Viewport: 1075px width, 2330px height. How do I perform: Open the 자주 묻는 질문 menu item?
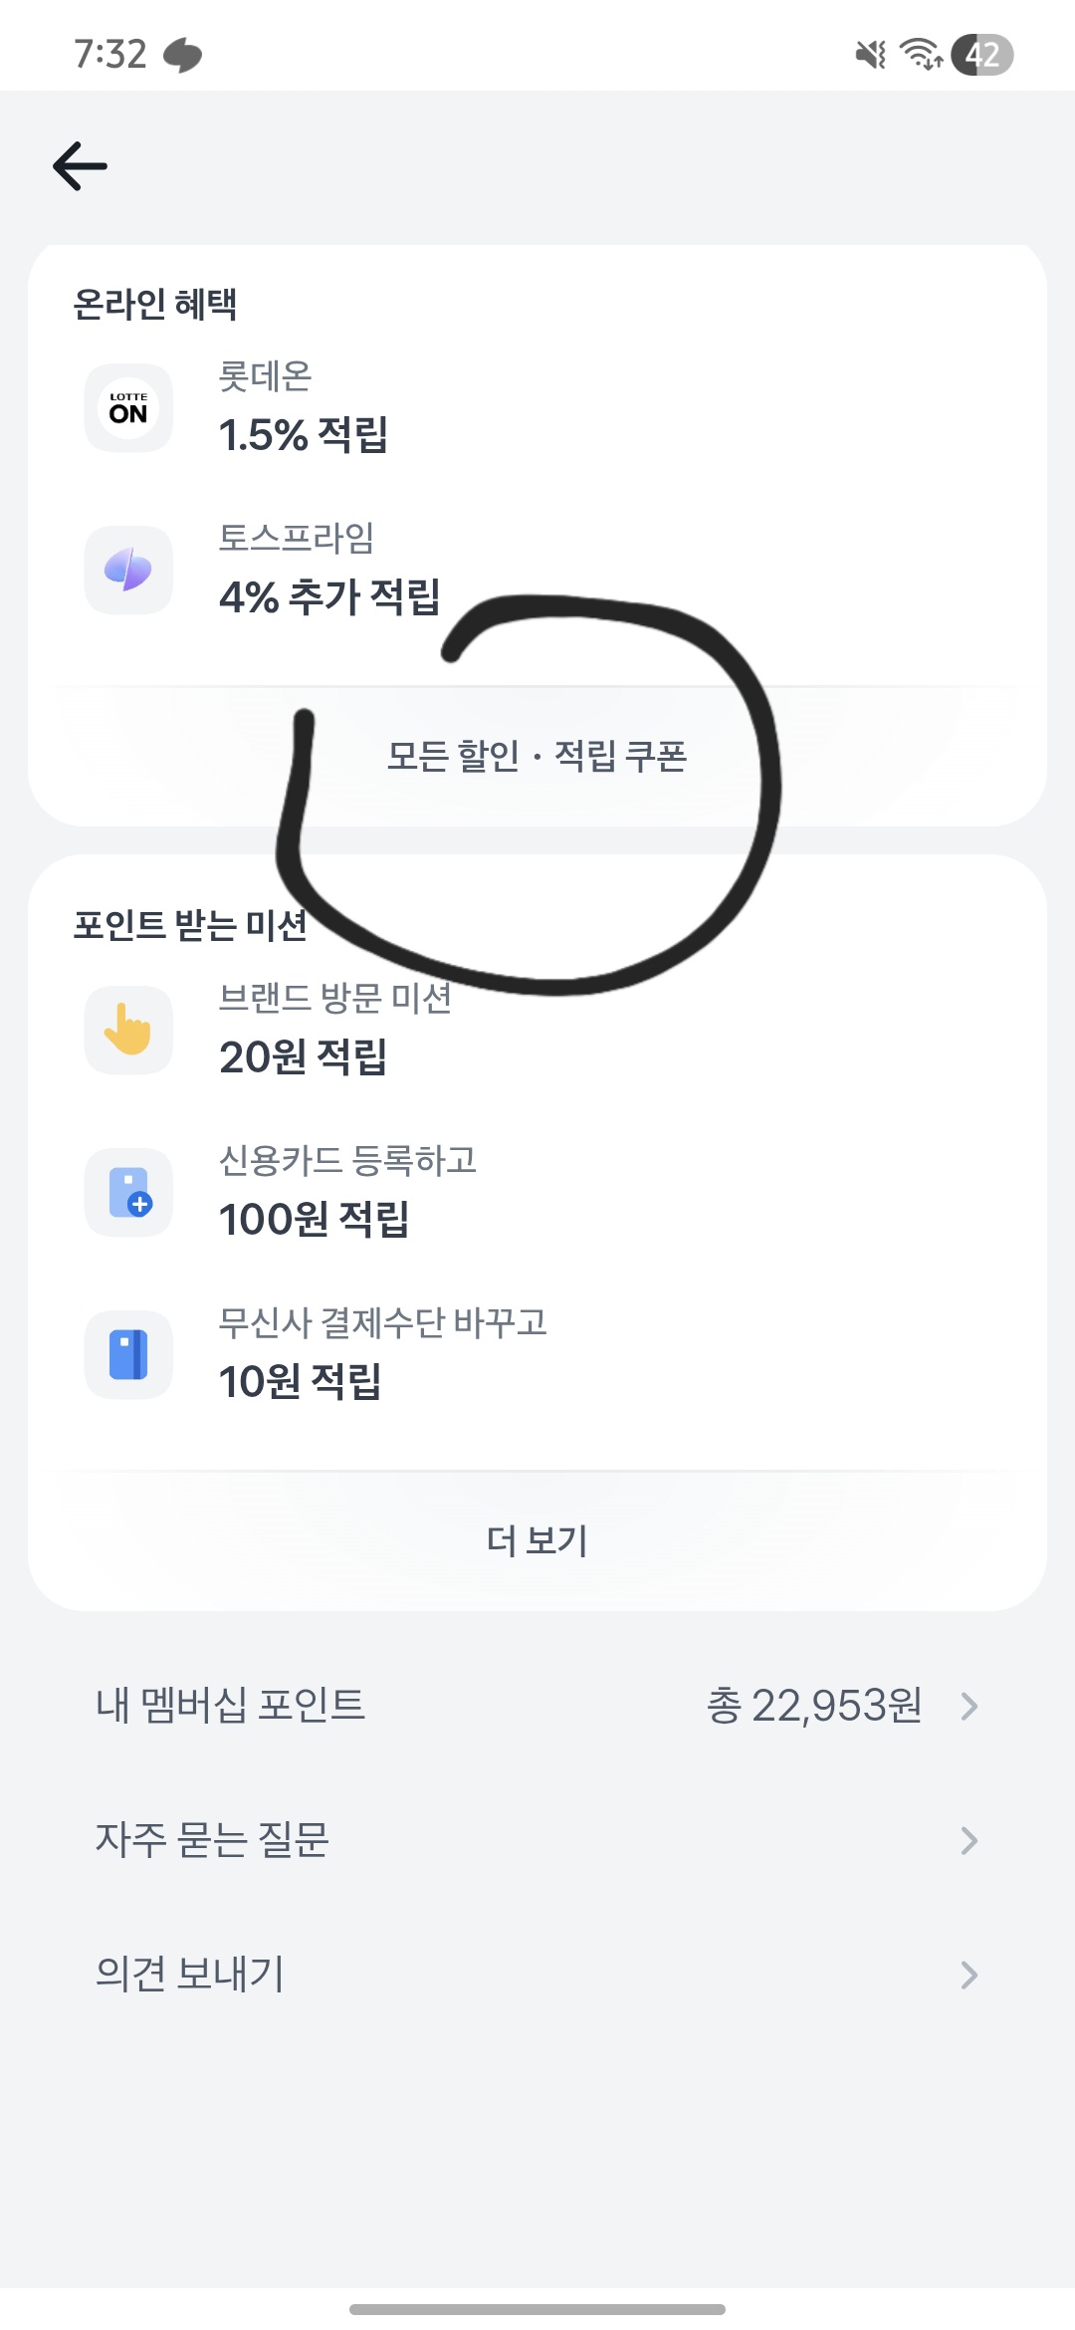point(212,1840)
